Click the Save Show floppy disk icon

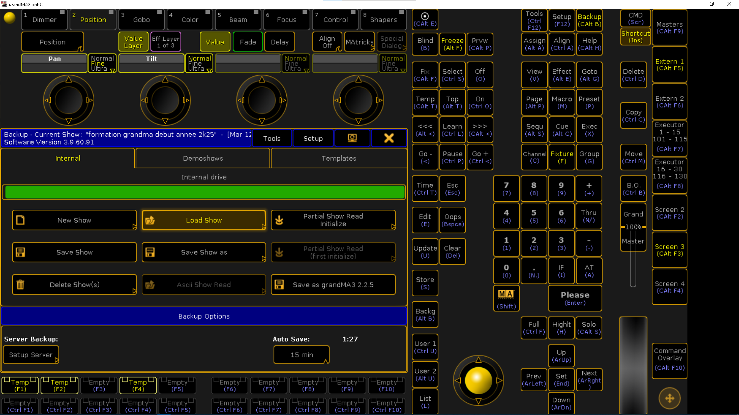click(x=20, y=252)
